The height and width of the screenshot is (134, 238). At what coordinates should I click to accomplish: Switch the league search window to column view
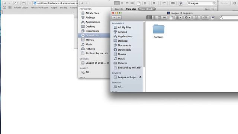click(127, 3)
